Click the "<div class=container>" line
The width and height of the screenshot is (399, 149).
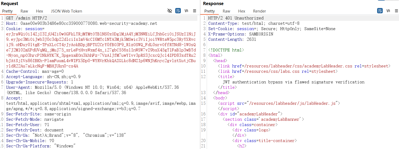pyautogui.click(x=253, y=125)
